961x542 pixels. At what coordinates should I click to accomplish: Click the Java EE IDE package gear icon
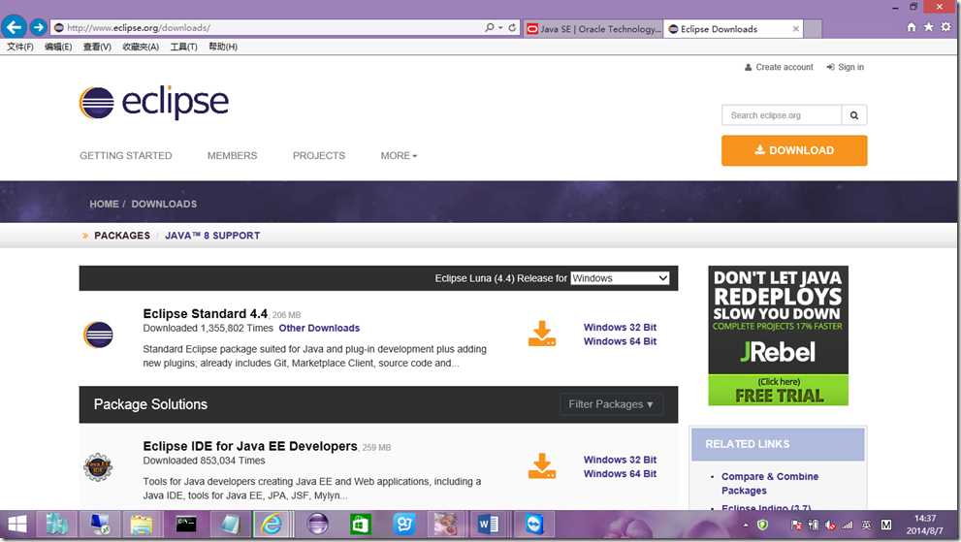pyautogui.click(x=98, y=467)
